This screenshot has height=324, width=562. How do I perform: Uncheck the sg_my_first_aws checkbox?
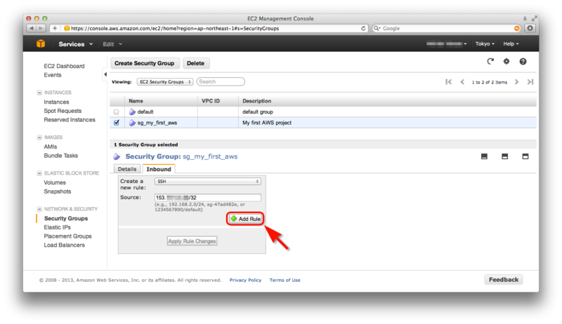pyautogui.click(x=116, y=123)
